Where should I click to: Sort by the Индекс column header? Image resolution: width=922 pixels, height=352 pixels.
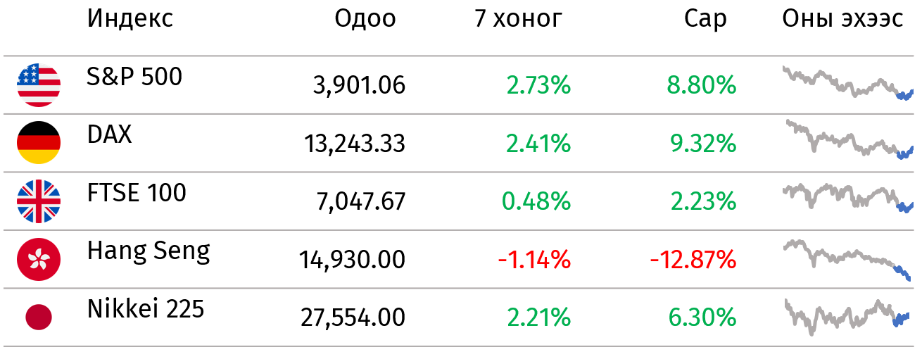130,19
